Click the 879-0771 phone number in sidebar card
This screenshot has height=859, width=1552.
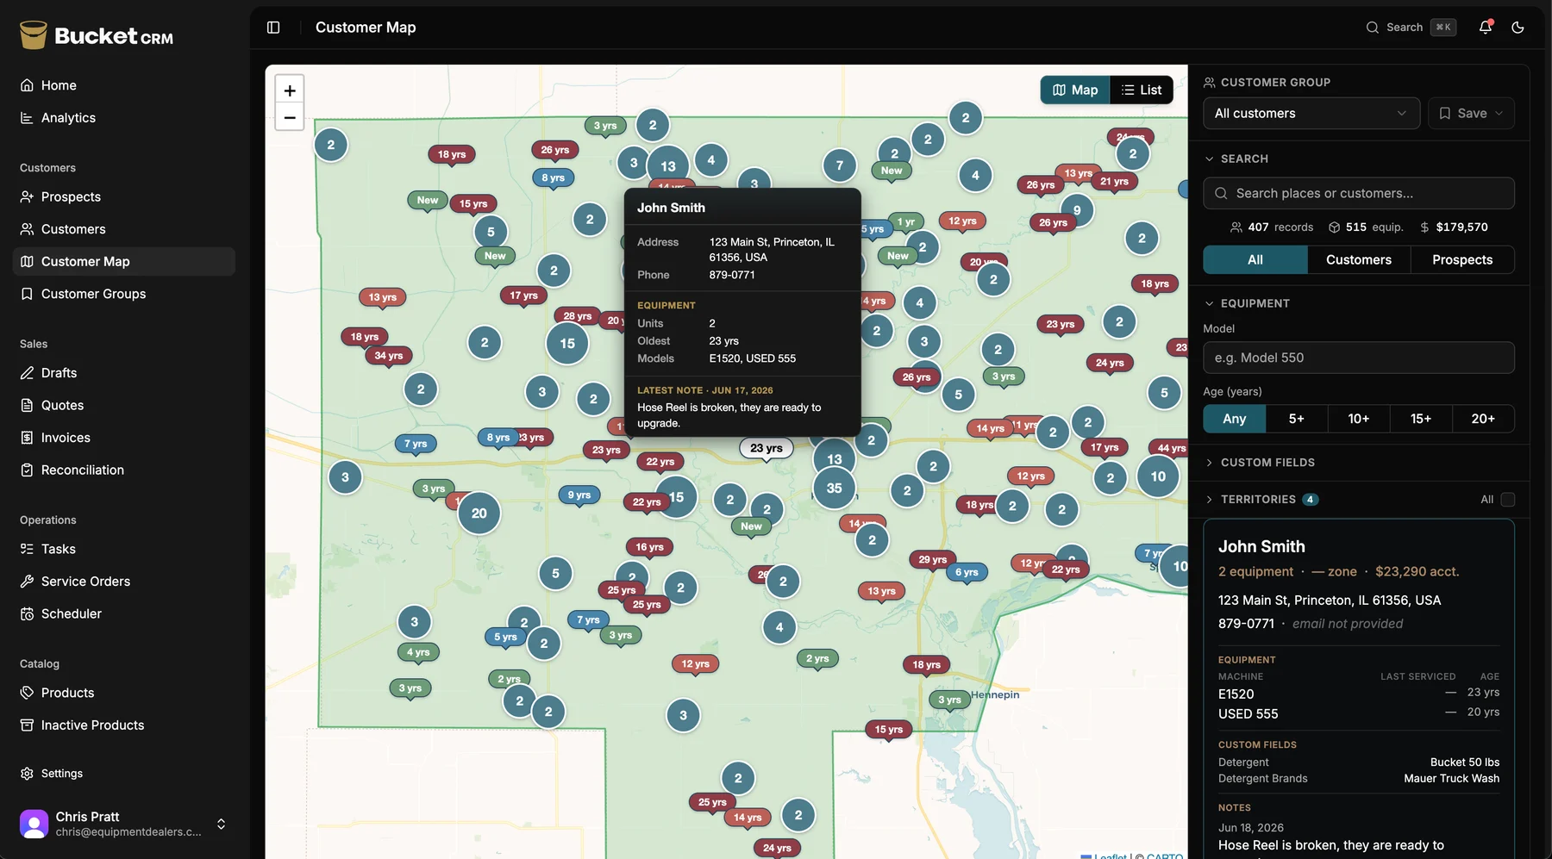pos(1246,624)
